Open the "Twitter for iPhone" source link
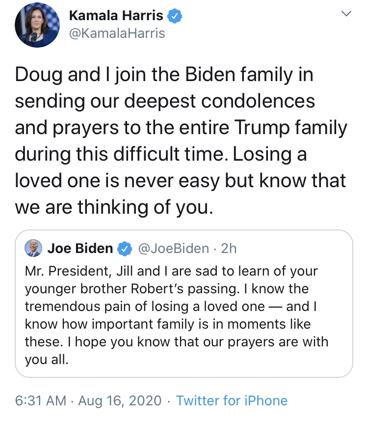 [x=232, y=401]
